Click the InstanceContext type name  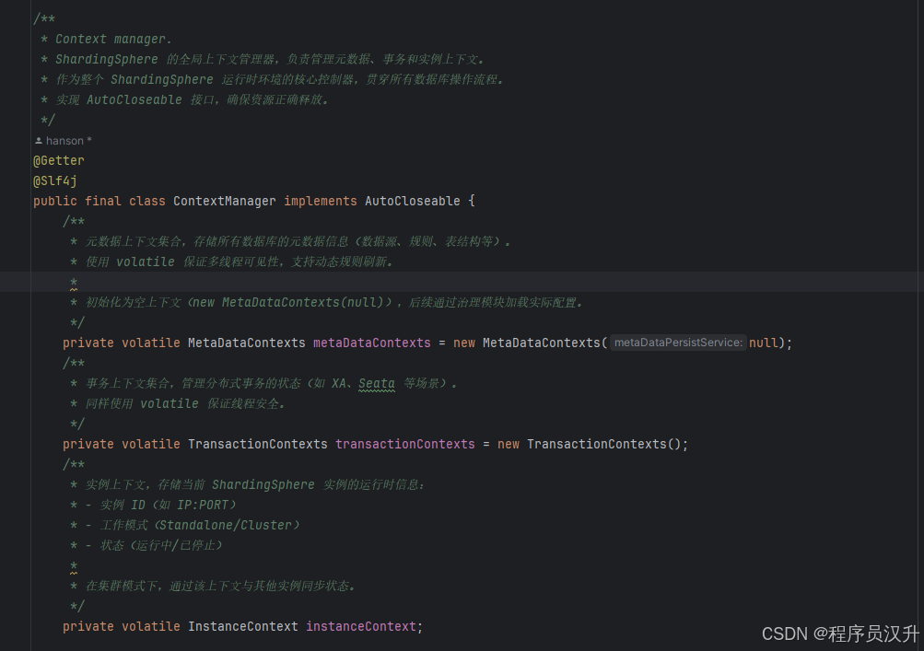[243, 626]
